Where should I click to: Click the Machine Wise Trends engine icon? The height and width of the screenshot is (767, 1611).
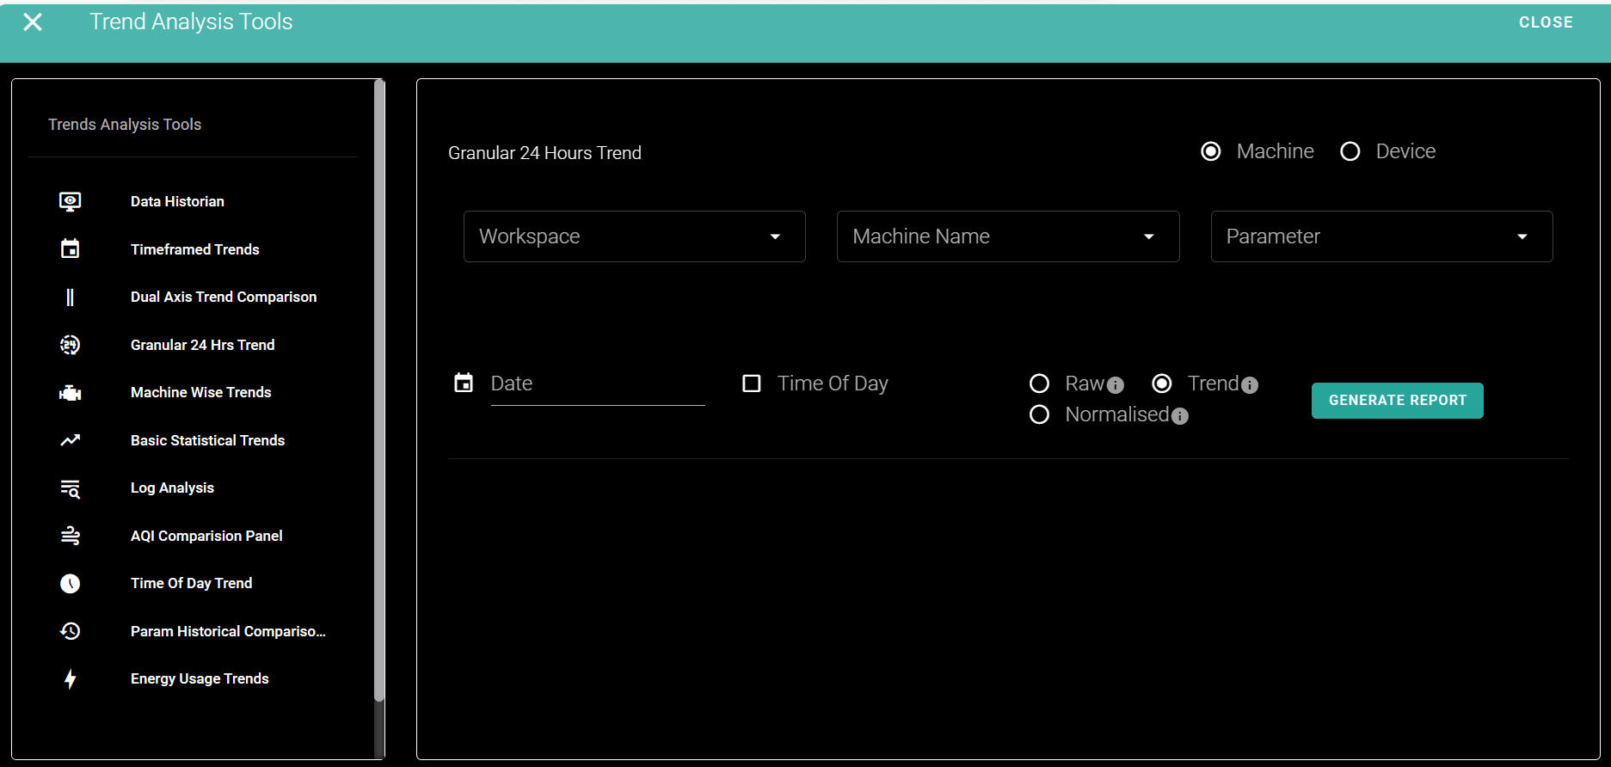(x=70, y=393)
